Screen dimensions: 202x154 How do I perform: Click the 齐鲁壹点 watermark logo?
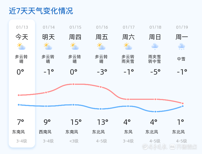coord(187,146)
